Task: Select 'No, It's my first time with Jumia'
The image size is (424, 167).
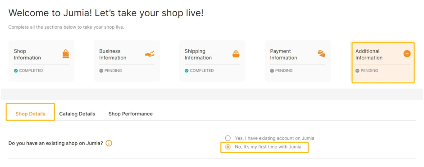Action: point(228,147)
